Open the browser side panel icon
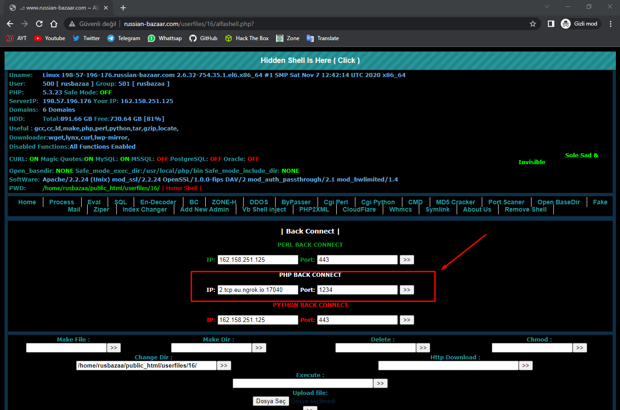620x410 pixels. [x=551, y=24]
